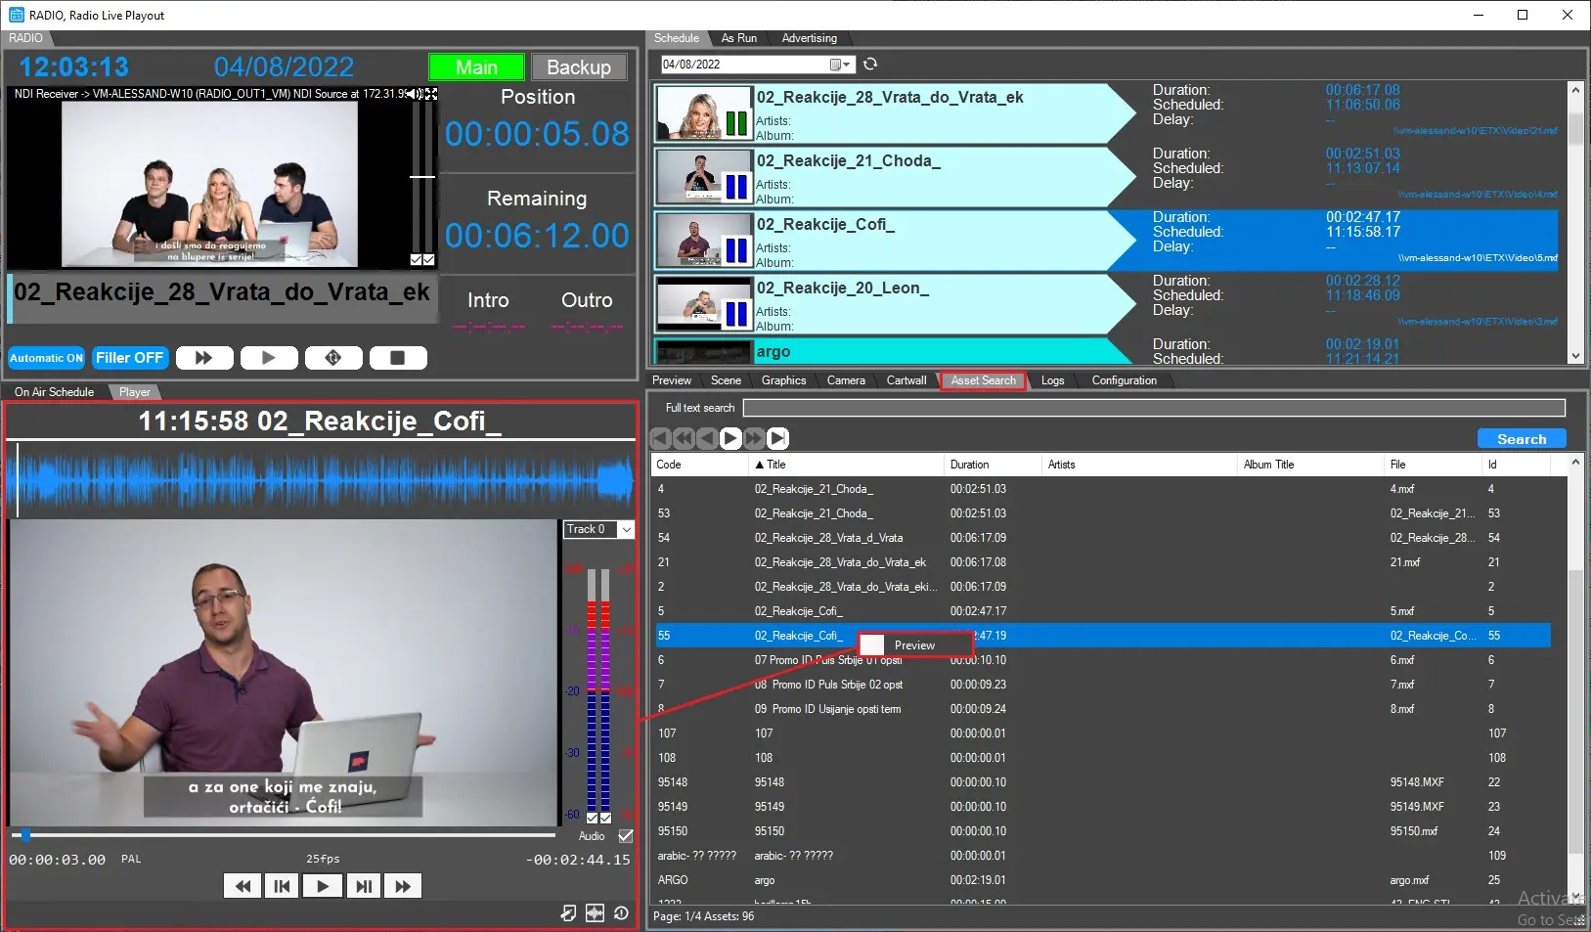Click the player timeline seek slider
This screenshot has width=1591, height=932.
(284, 835)
